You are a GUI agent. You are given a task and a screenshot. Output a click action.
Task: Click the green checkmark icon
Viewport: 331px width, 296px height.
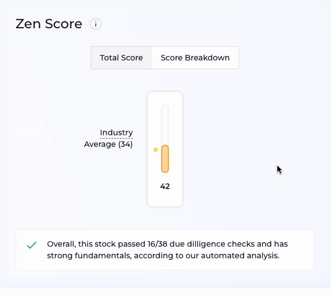pyautogui.click(x=32, y=245)
